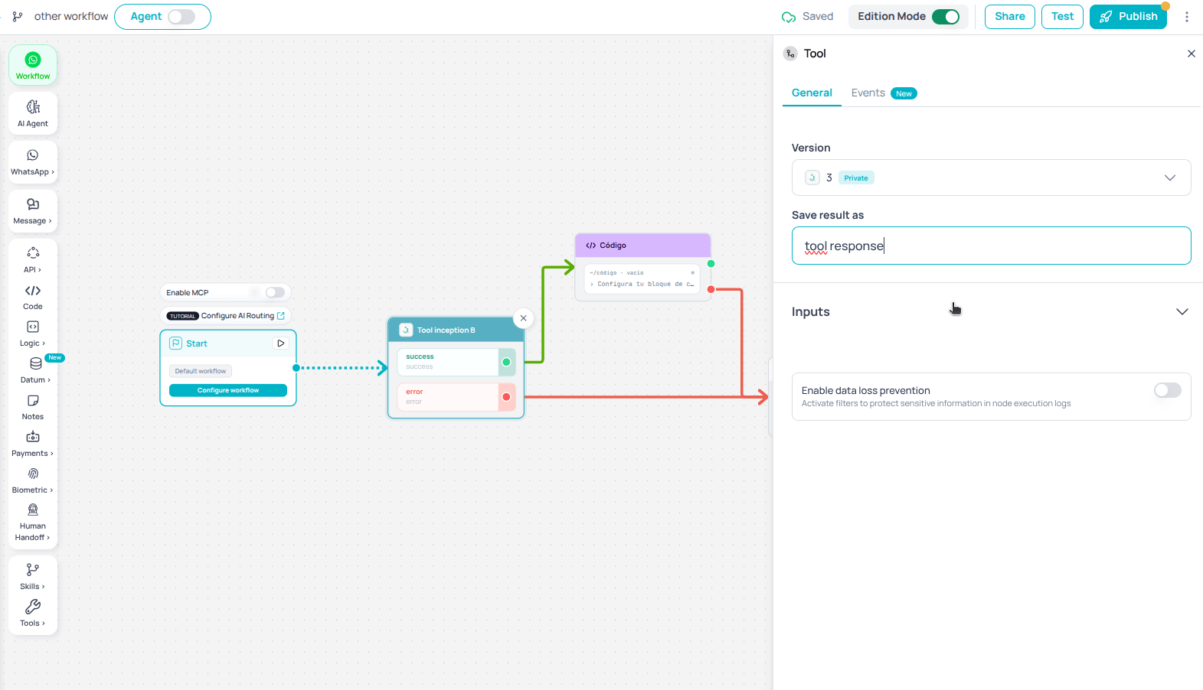1203x690 pixels.
Task: Open the Datum database menu
Action: point(35,370)
